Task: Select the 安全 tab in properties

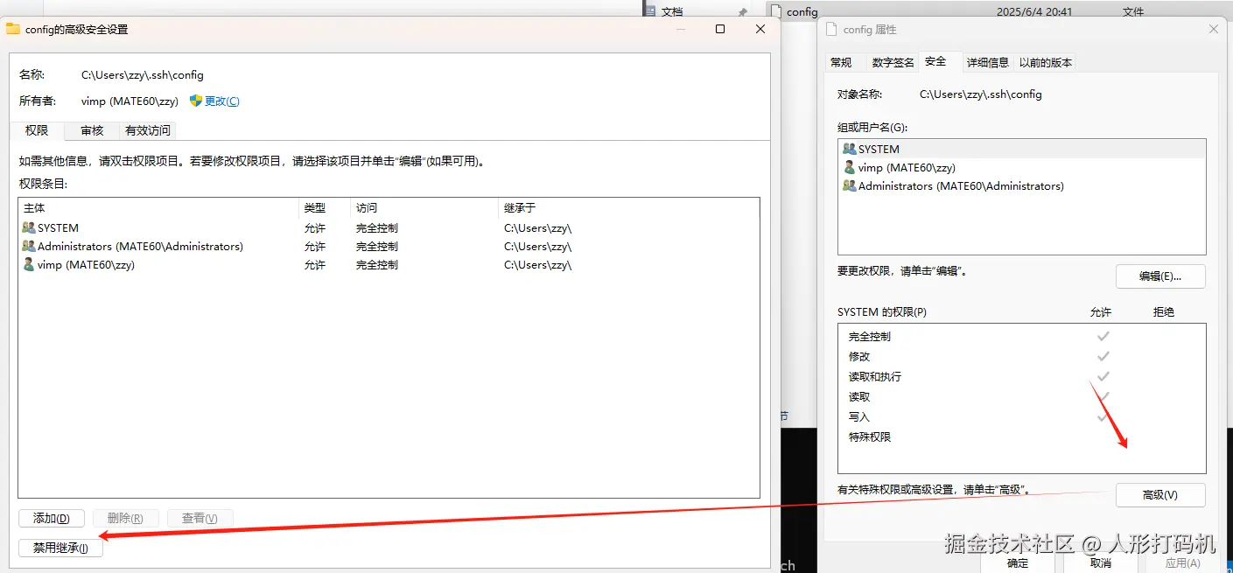Action: point(935,61)
